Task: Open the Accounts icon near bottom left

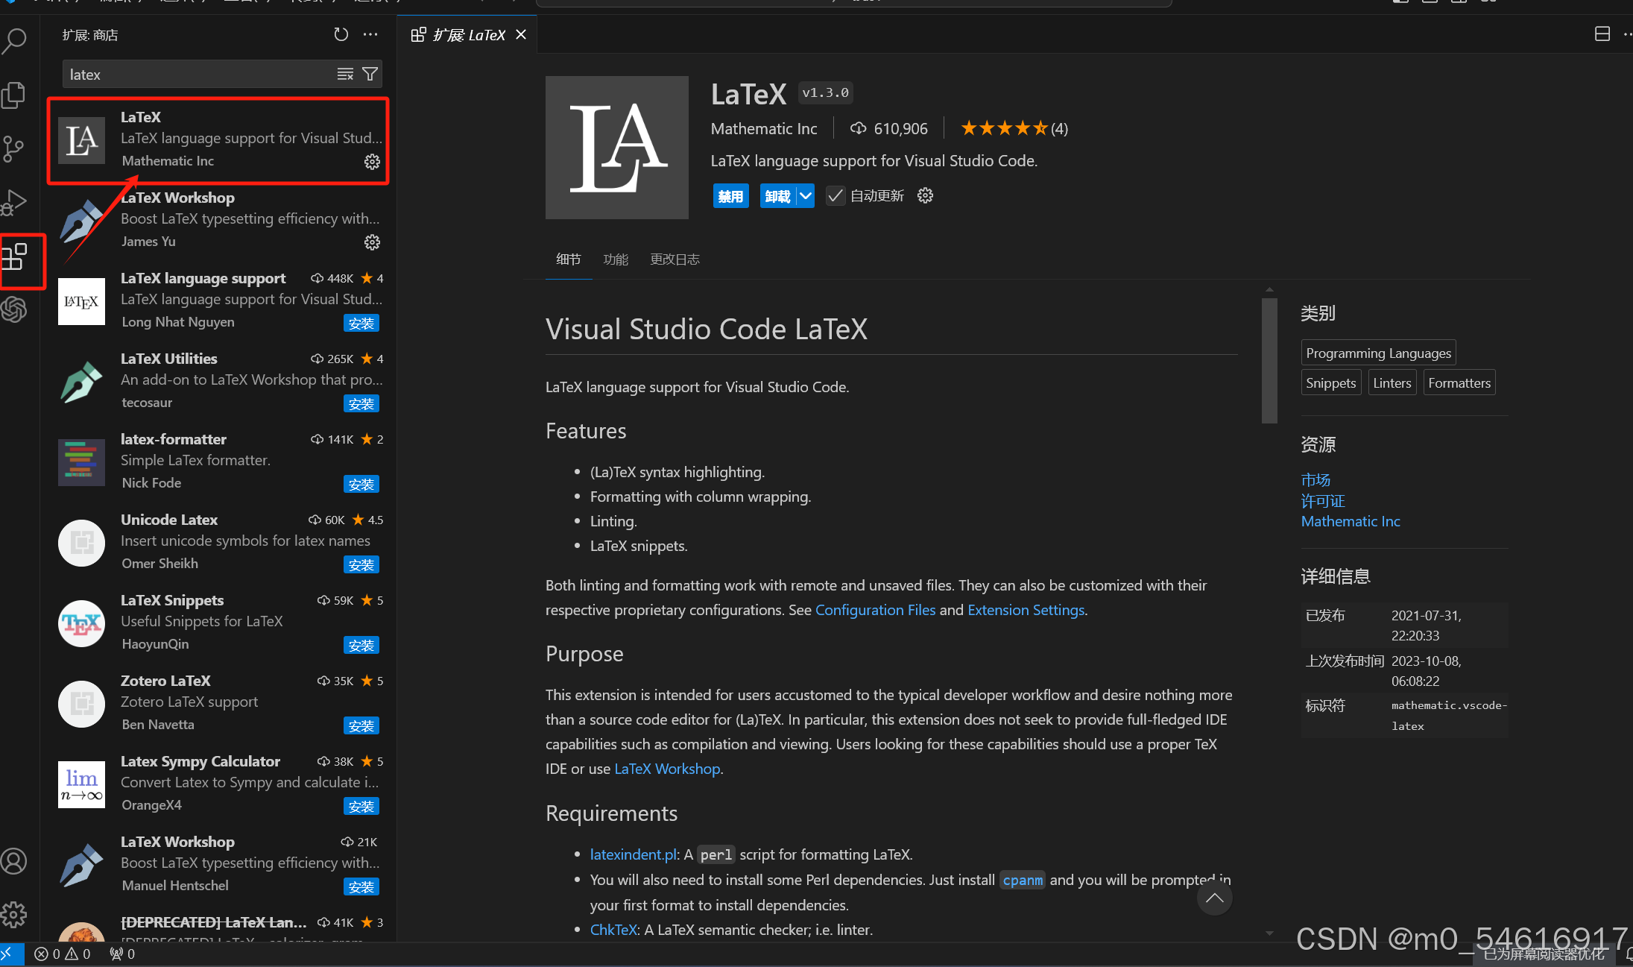Action: pyautogui.click(x=15, y=861)
